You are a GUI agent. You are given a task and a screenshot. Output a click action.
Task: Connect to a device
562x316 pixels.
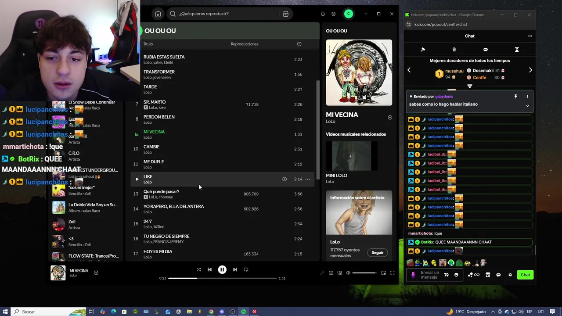pyautogui.click(x=339, y=273)
